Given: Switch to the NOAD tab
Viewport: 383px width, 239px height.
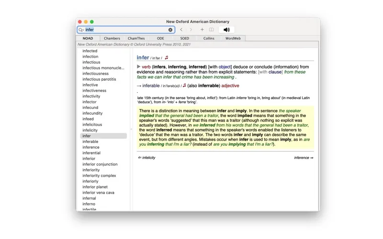Looking at the screenshot, I should 88,38.
